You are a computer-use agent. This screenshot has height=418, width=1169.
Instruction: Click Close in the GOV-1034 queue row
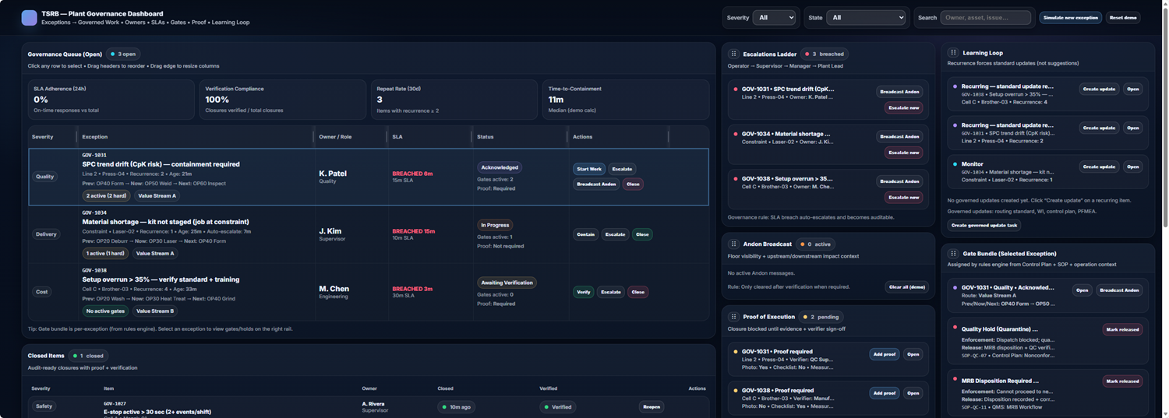click(x=642, y=234)
